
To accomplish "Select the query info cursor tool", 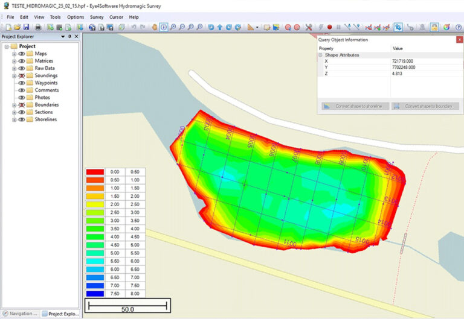I will click(164, 27).
